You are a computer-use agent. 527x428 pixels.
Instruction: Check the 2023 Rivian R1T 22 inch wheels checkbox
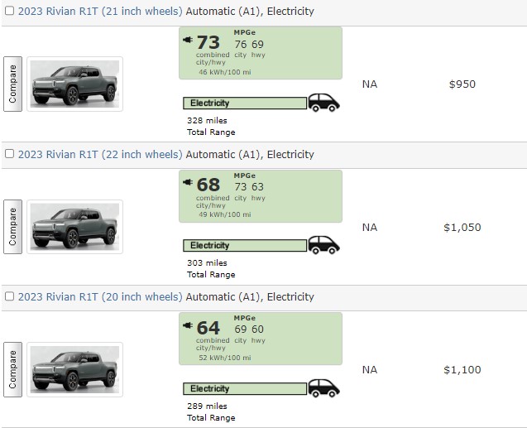[9, 155]
